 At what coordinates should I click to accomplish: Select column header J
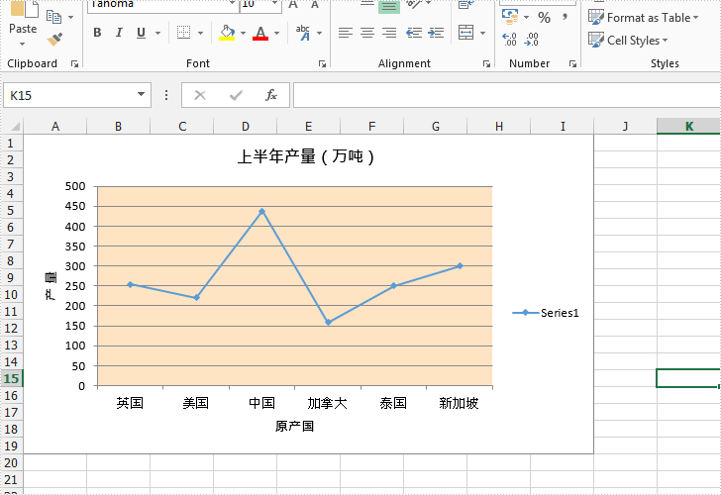(625, 127)
